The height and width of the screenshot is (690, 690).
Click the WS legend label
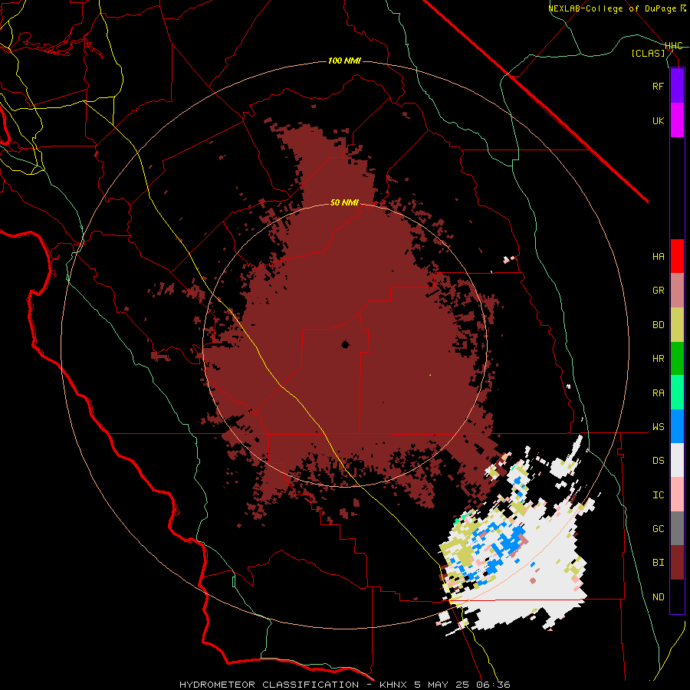[x=658, y=427]
